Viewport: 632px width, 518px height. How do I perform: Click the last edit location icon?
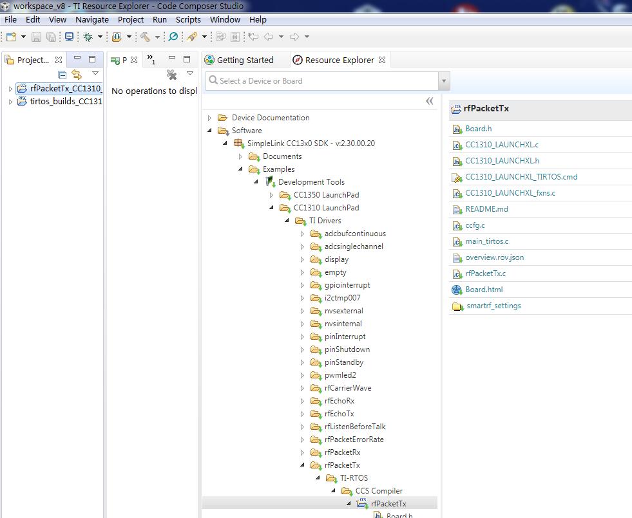[253, 37]
